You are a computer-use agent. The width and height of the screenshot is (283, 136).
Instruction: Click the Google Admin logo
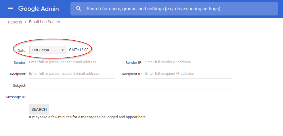pyautogui.click(x=39, y=9)
